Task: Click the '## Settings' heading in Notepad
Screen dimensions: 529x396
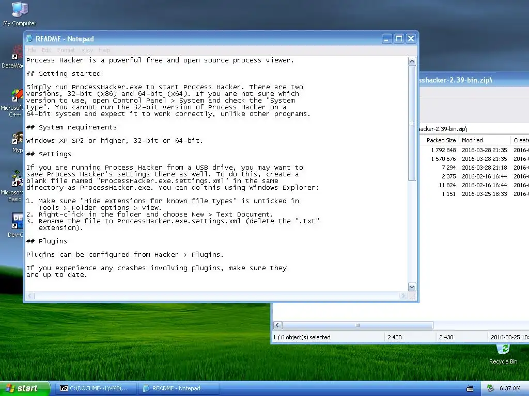Action: click(x=49, y=154)
